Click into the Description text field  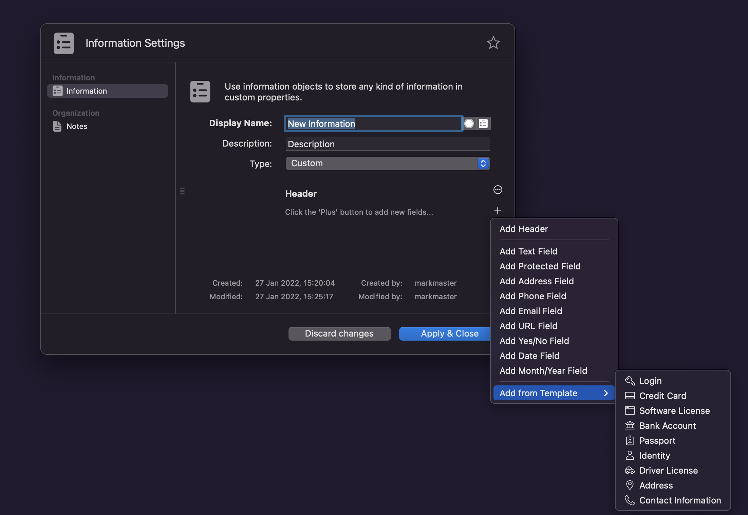click(x=387, y=144)
